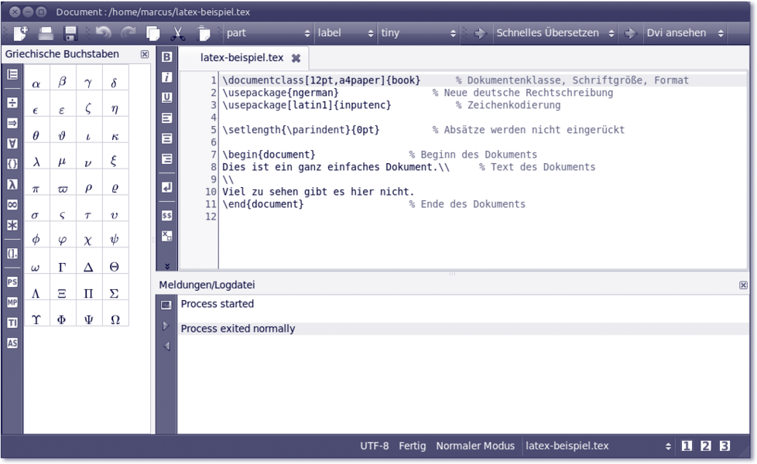This screenshot has width=757, height=464.
Task: Insert math mode with the $$ icon
Action: (x=166, y=216)
